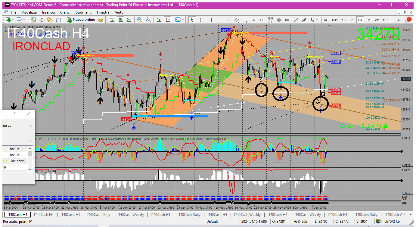The image size is (416, 227).
Task: Open the arrows objects dropdown
Action: pyautogui.click(x=314, y=20)
